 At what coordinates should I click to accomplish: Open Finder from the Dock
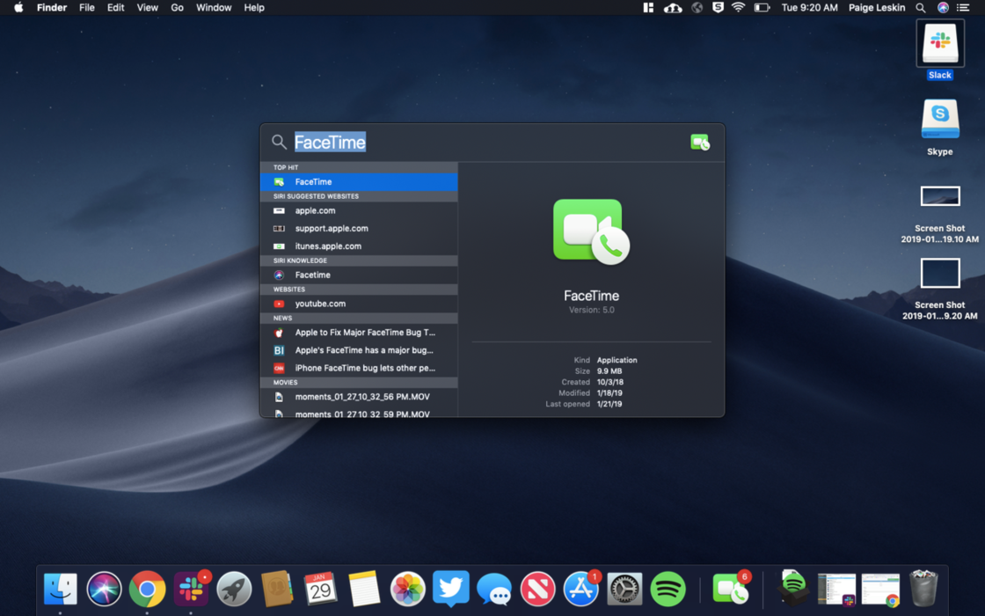click(x=61, y=589)
